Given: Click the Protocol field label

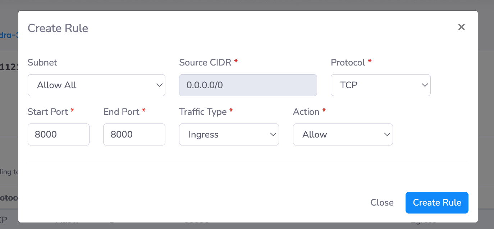Looking at the screenshot, I should coord(348,62).
